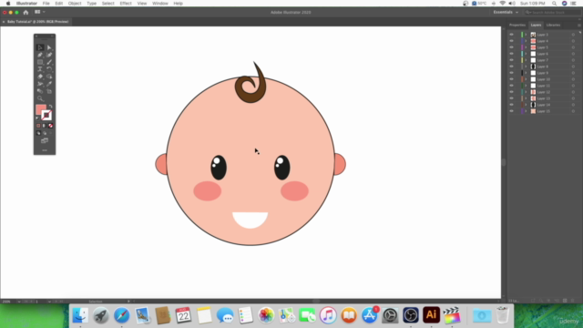This screenshot has height=328, width=583.
Task: Select the Layer 9 row name
Action: click(x=543, y=73)
